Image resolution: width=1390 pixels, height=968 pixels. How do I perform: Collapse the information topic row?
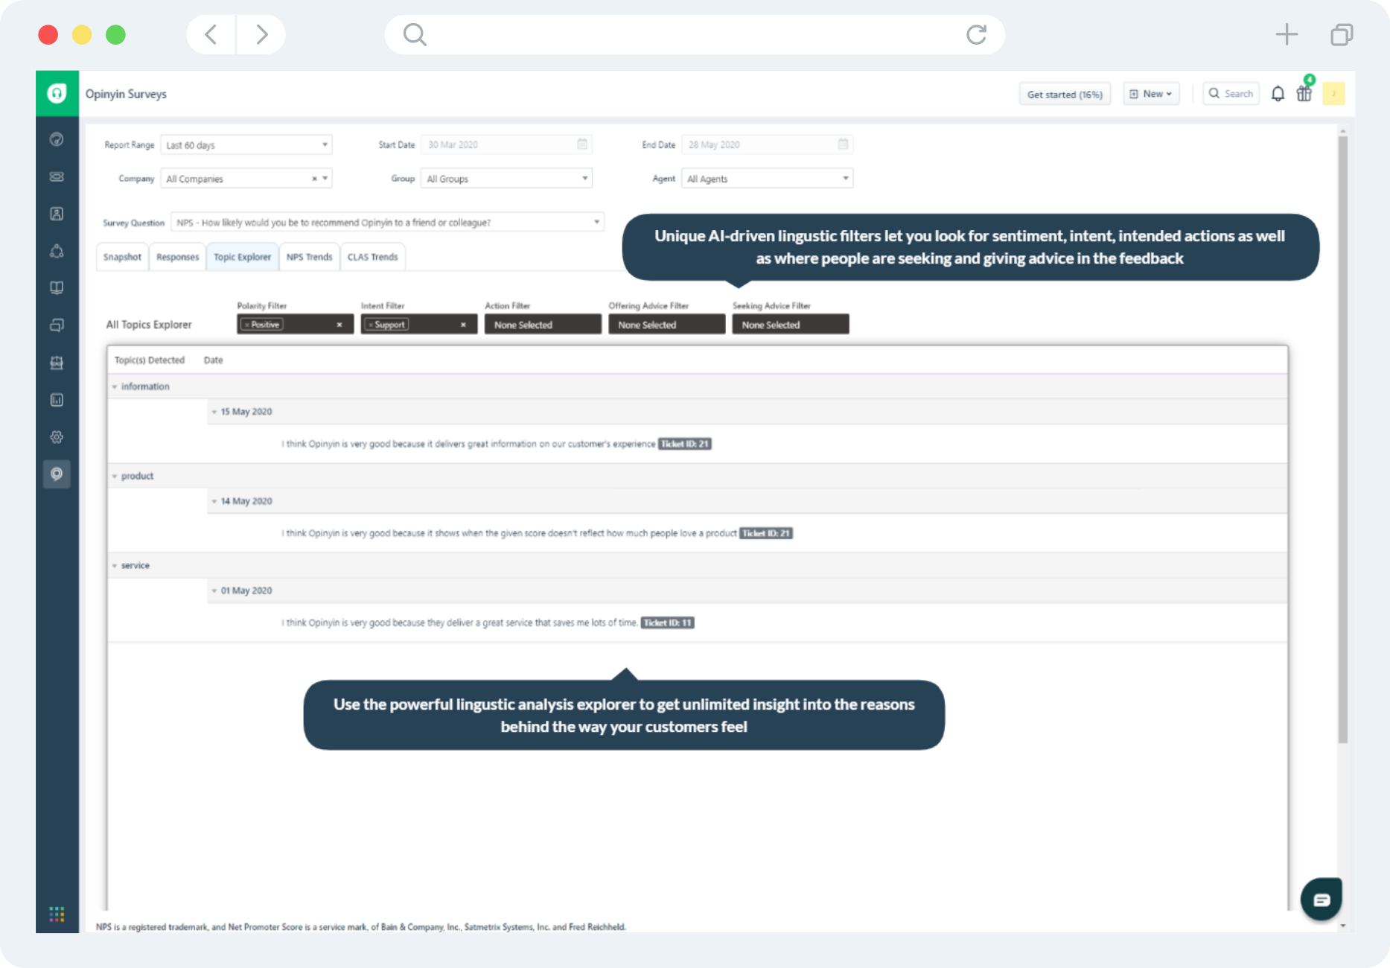pyautogui.click(x=115, y=386)
